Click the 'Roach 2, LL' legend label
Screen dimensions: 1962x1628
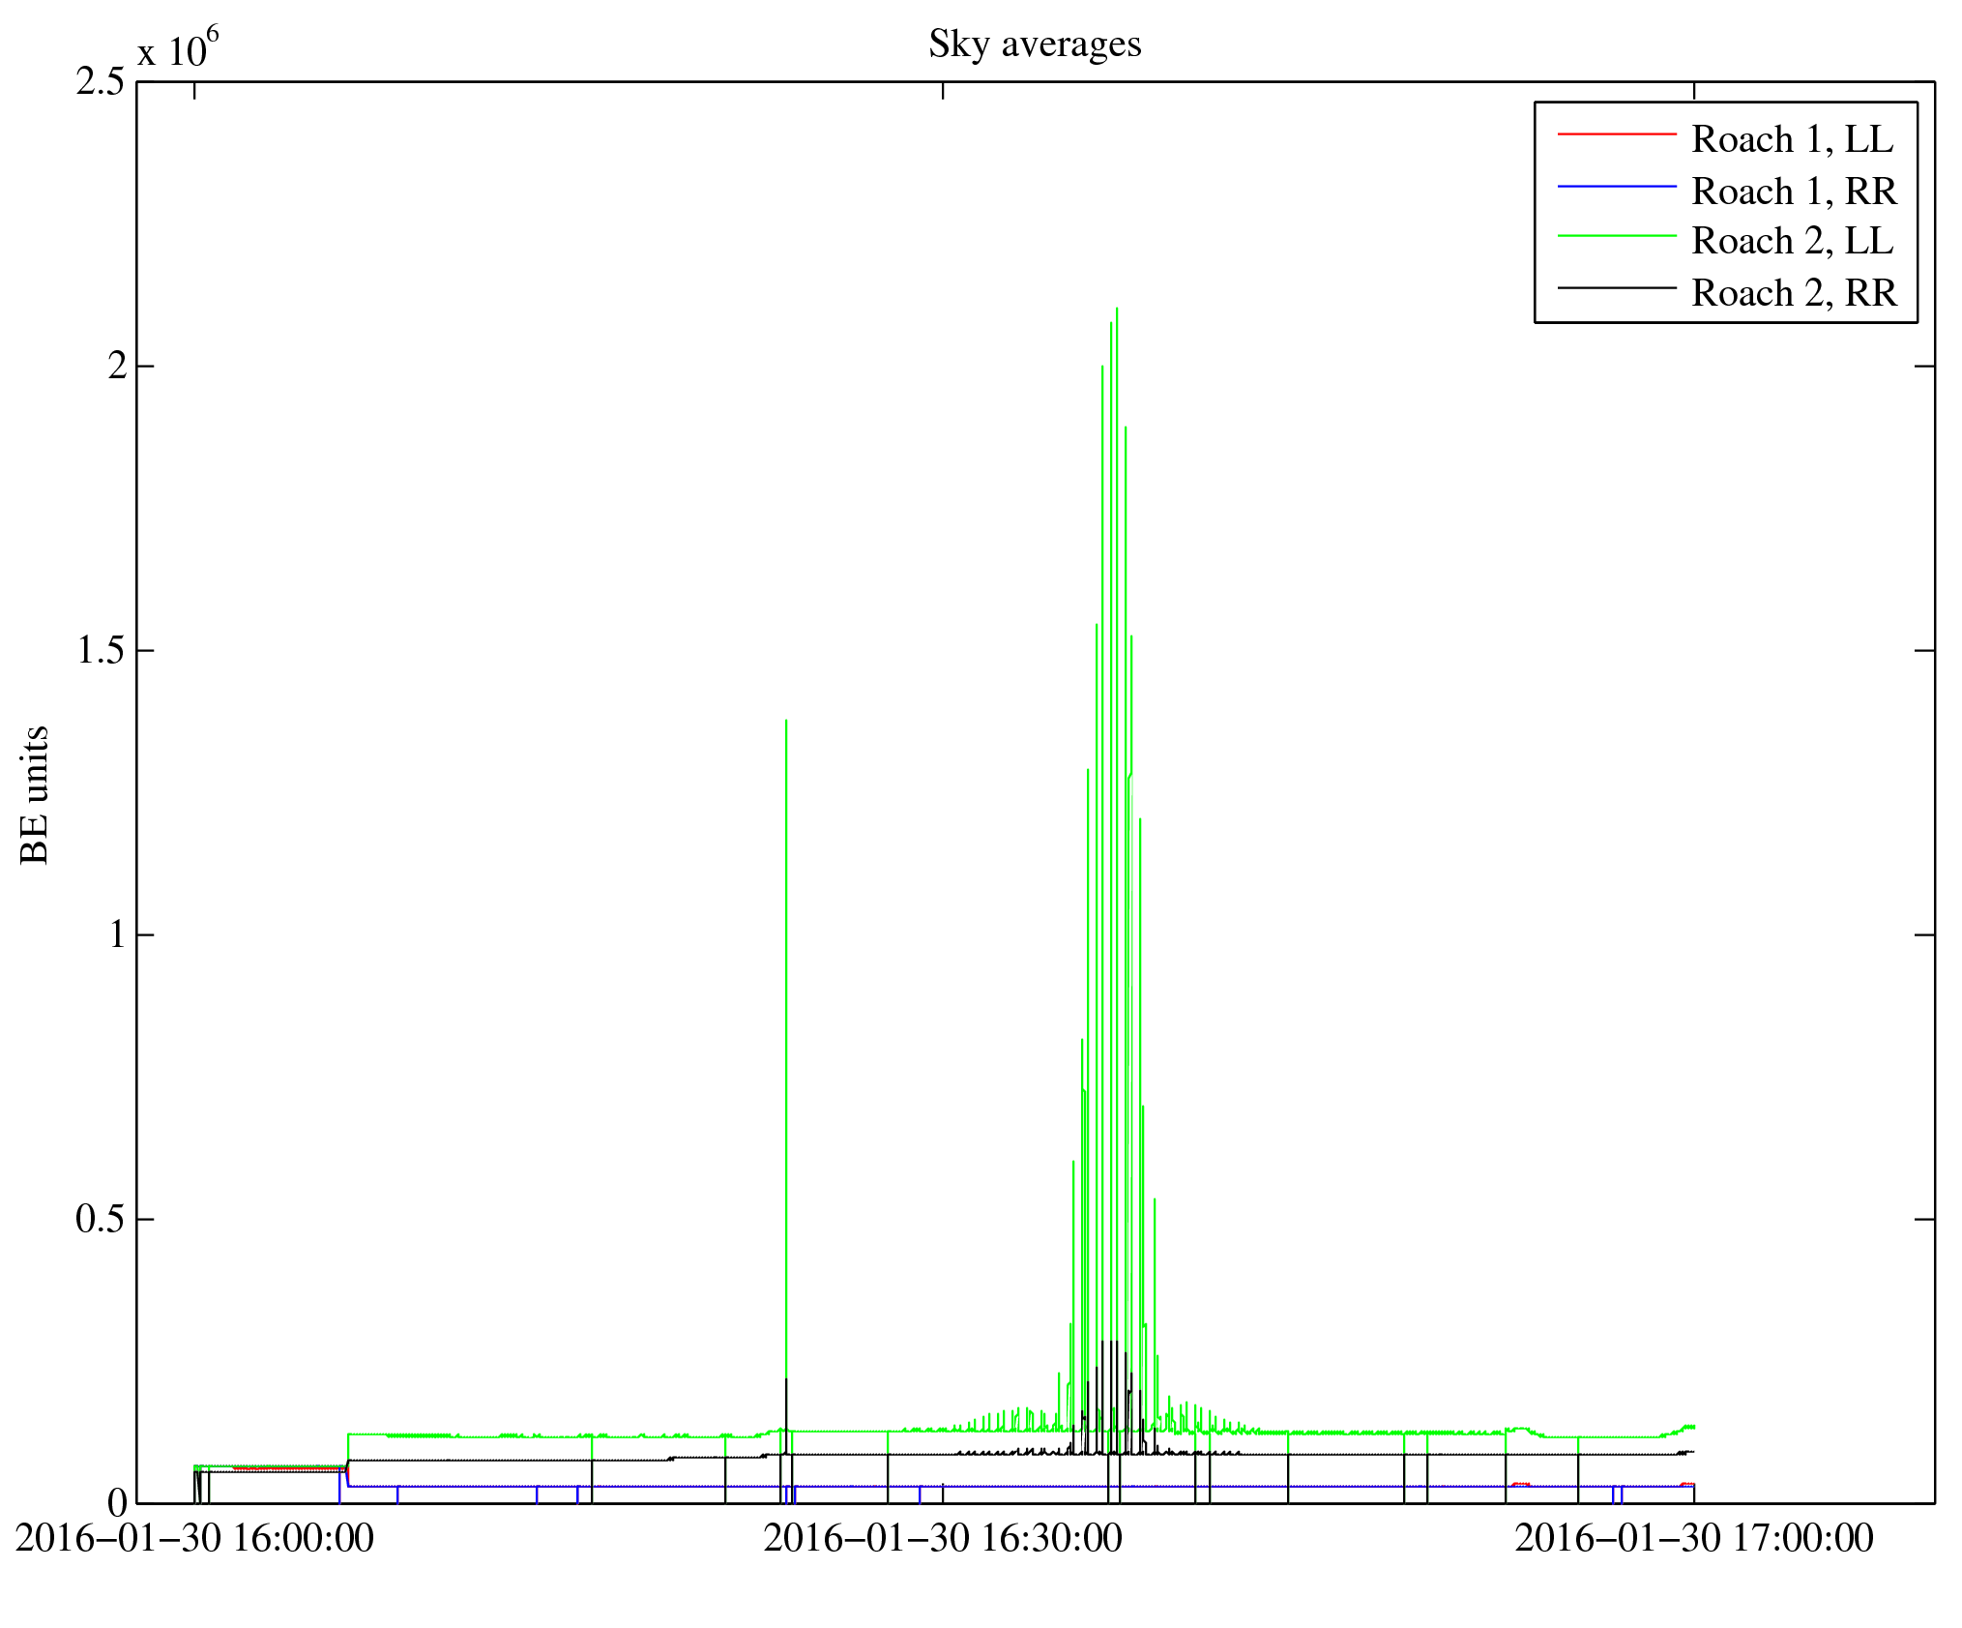tap(1792, 241)
